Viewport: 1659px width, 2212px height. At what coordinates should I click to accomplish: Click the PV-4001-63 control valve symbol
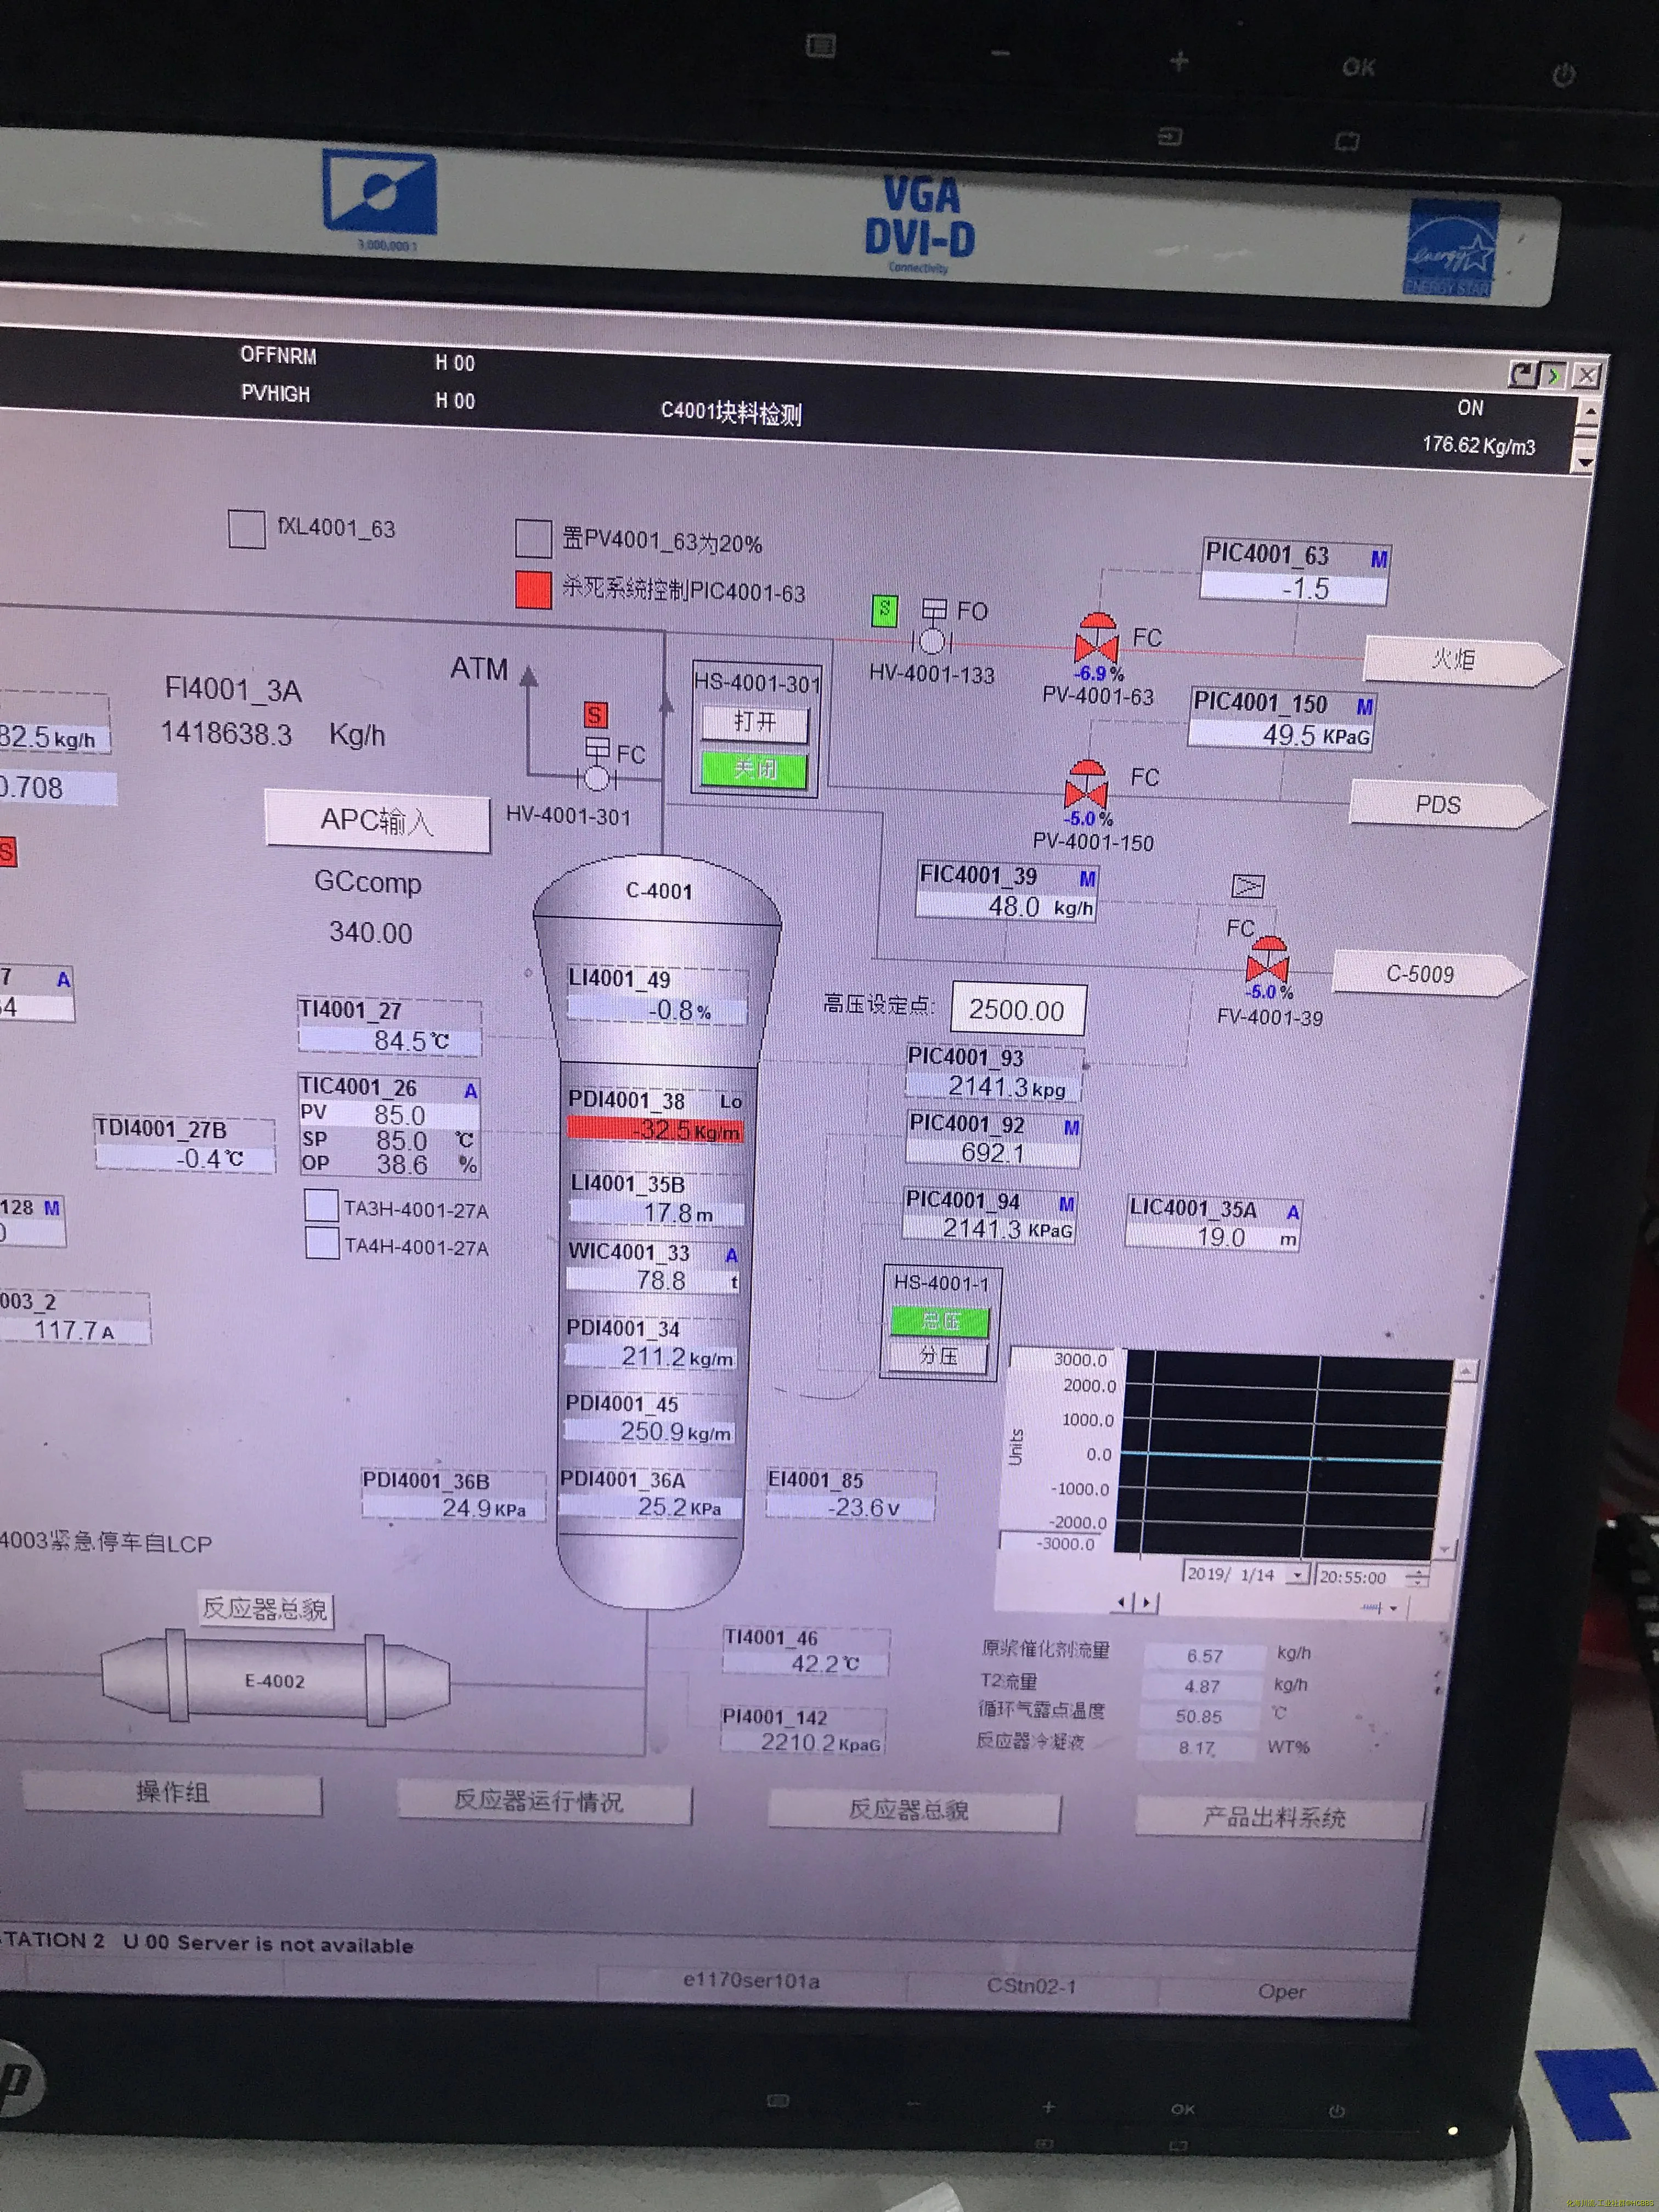pyautogui.click(x=1096, y=640)
